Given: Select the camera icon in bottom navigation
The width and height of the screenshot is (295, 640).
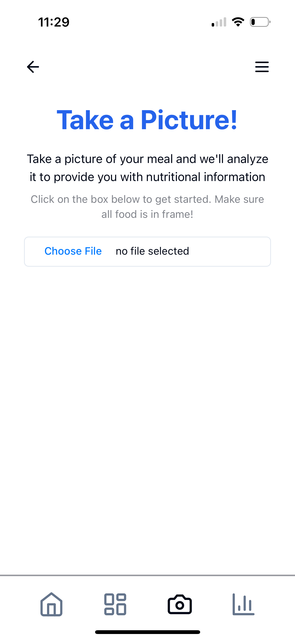Looking at the screenshot, I should (180, 604).
